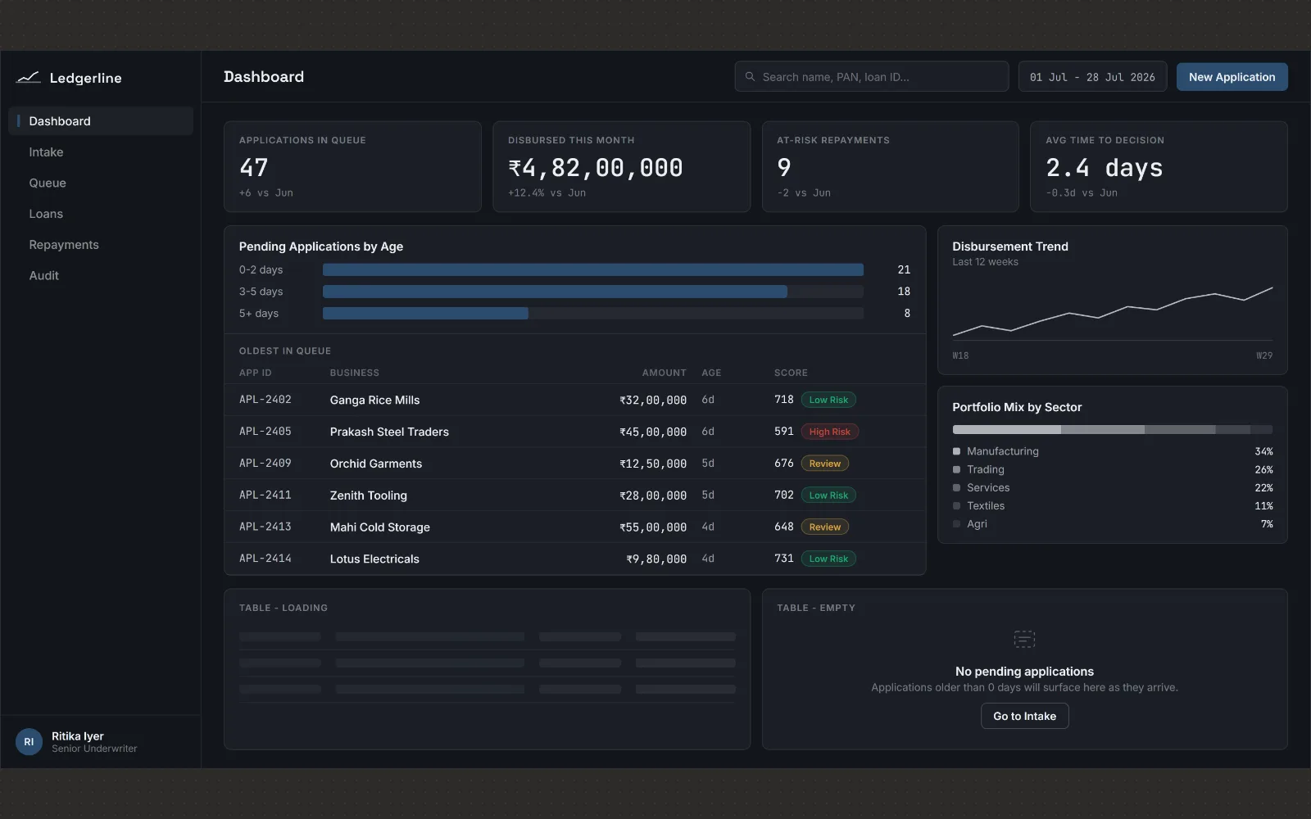Focus the search name, PAN, loan ID field
This screenshot has height=819, width=1311.
coord(871,77)
